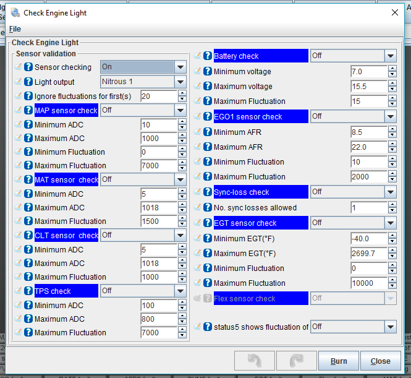Click the undo arrow button

(x=255, y=361)
